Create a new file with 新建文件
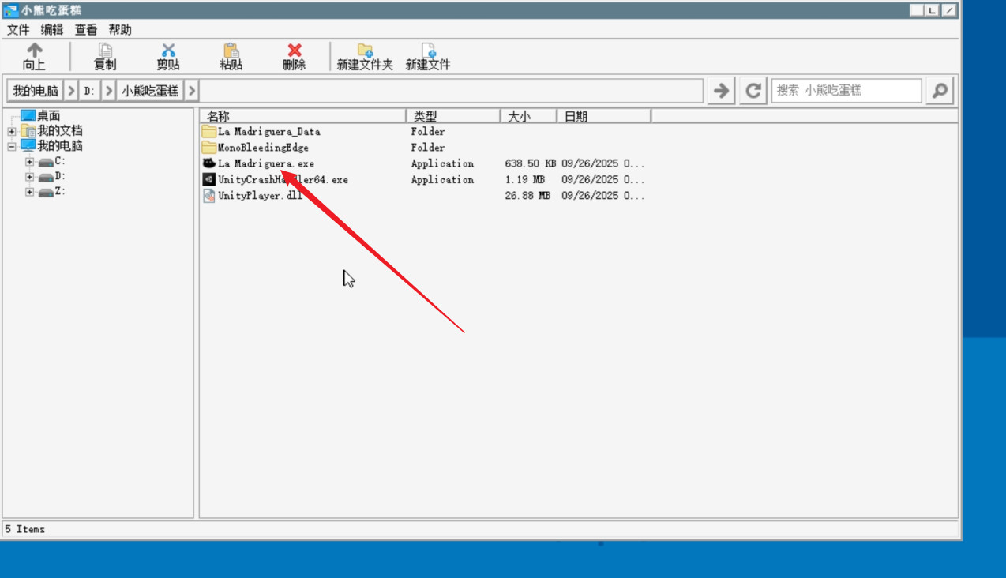The image size is (1006, 578). tap(428, 51)
